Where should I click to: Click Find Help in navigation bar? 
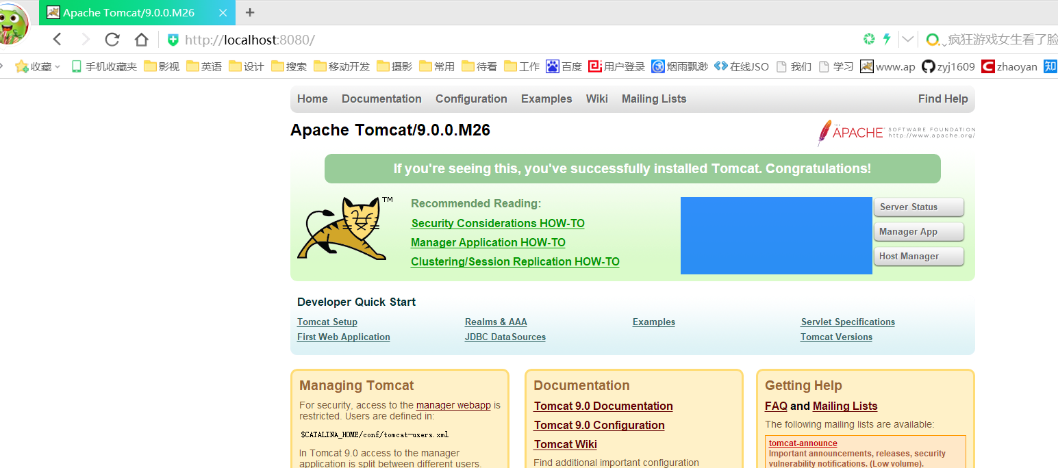[x=943, y=99]
